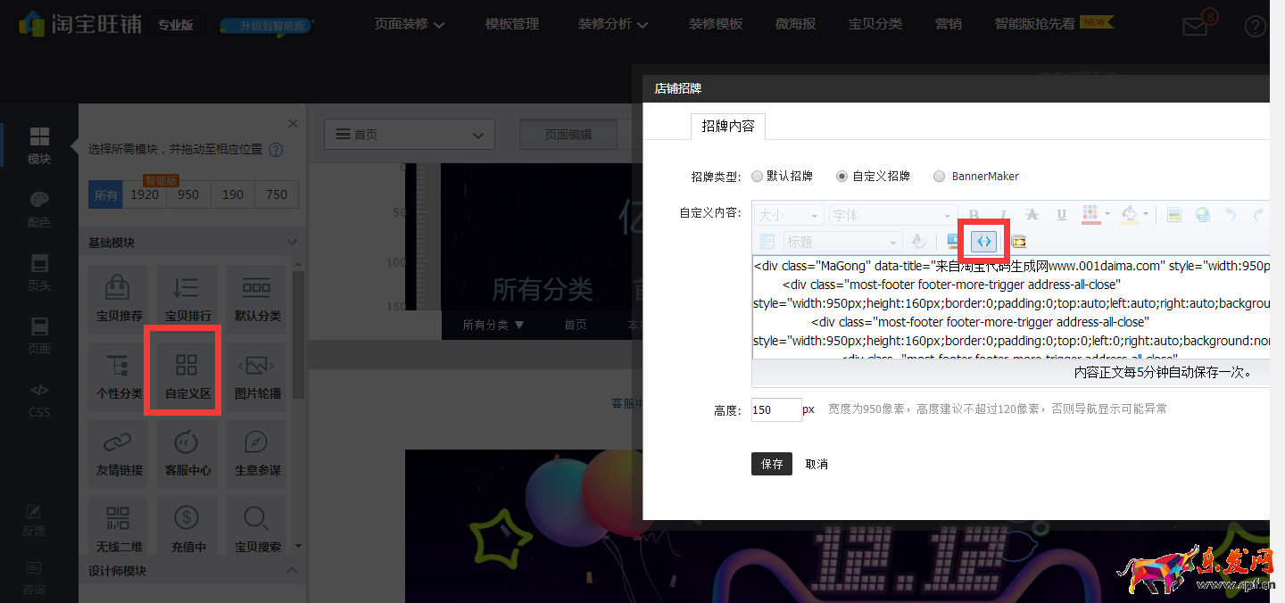Apply underline formatting in the editor

[x=1061, y=215]
